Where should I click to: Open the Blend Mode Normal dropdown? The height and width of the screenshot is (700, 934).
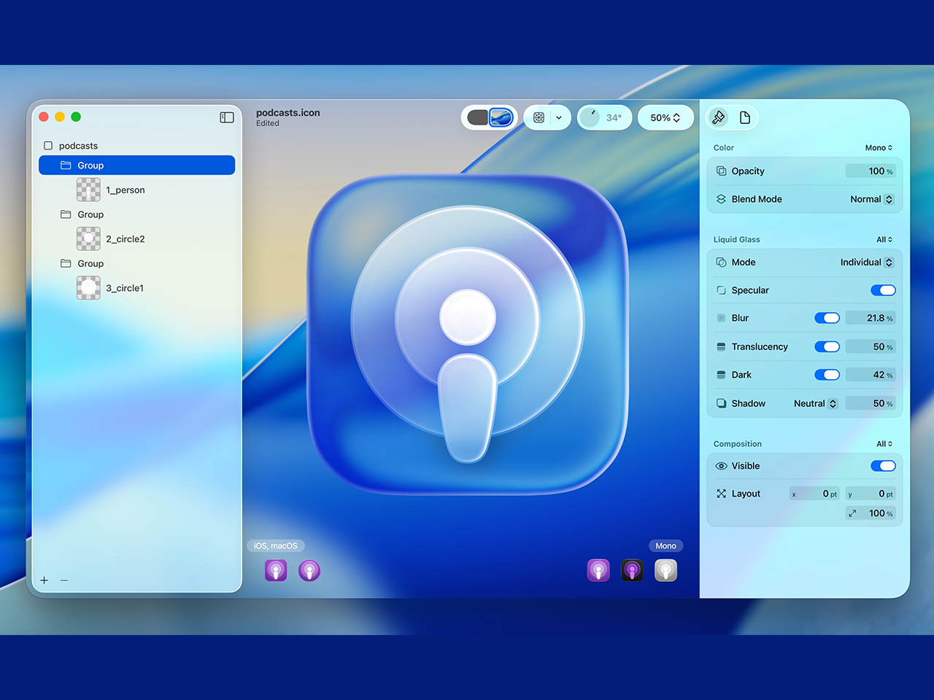(872, 199)
